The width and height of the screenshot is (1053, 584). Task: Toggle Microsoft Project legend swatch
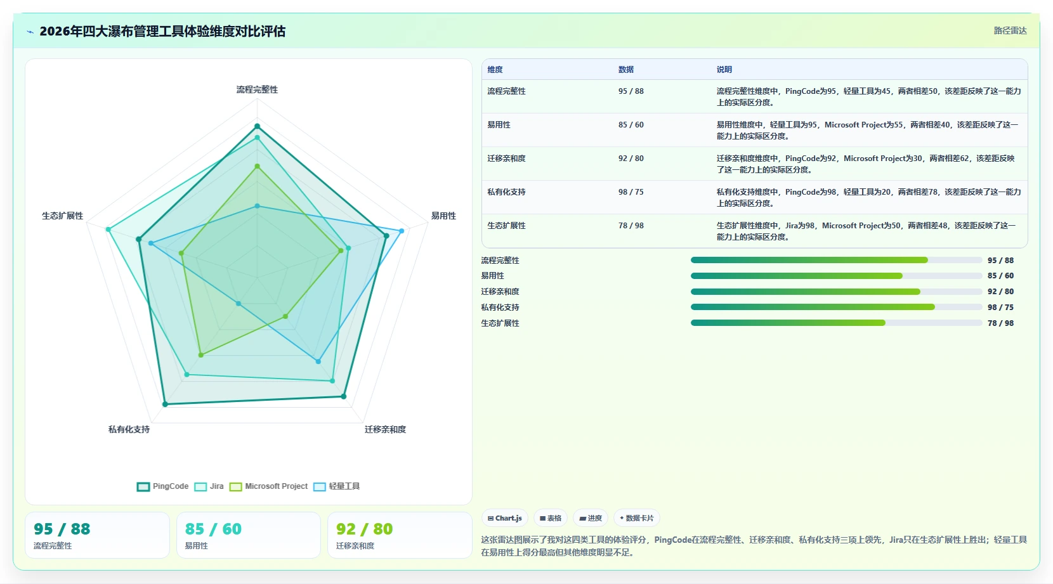pyautogui.click(x=236, y=486)
